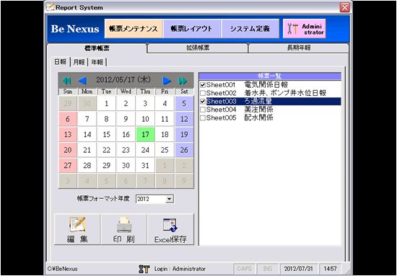Select greyed June 9 on the calendar
This screenshot has width=397, height=276.
[184, 181]
